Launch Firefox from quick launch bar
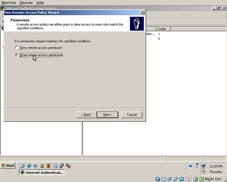Image resolution: width=227 pixels, height=182 pixels. click(x=48, y=166)
